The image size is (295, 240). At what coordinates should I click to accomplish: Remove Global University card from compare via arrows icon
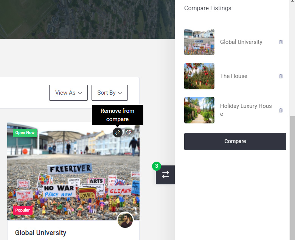click(118, 132)
